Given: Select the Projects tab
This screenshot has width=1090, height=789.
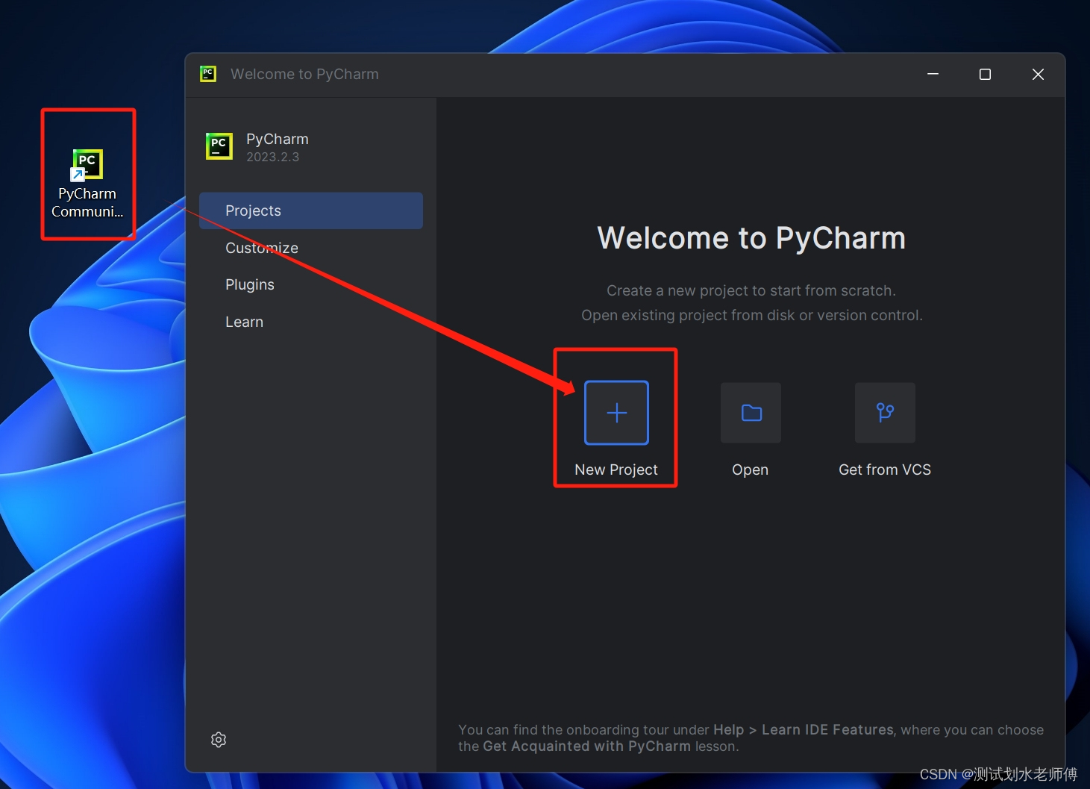Looking at the screenshot, I should (311, 210).
